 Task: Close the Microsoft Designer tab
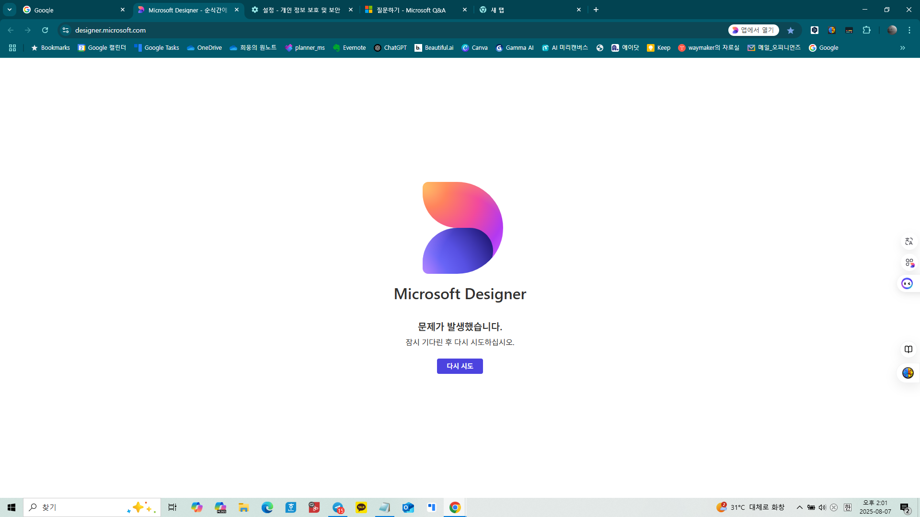tap(237, 10)
